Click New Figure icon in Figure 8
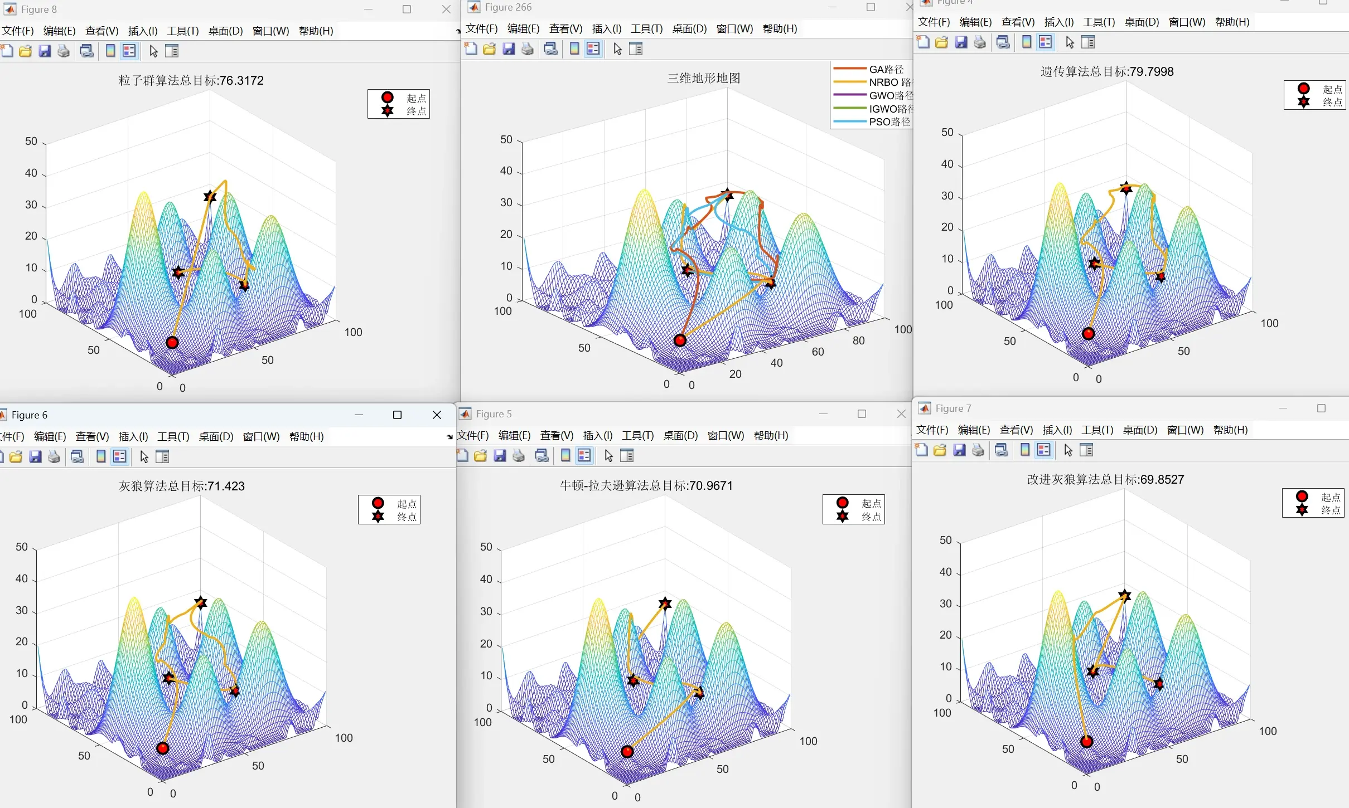1349x808 pixels. 7,51
